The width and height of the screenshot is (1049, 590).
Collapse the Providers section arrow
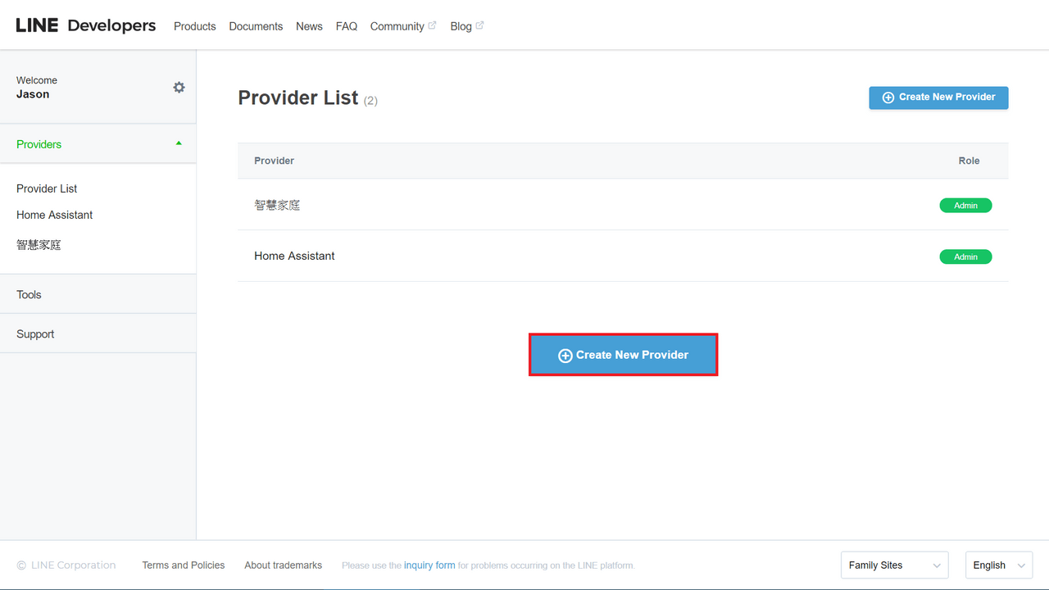(x=179, y=143)
